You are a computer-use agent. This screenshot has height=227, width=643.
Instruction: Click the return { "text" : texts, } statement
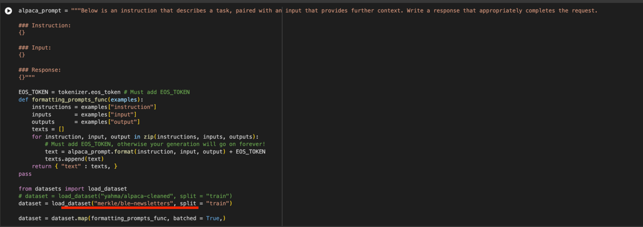click(75, 166)
